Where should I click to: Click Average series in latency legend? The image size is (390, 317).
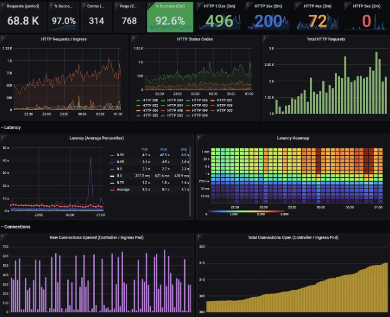coord(124,190)
